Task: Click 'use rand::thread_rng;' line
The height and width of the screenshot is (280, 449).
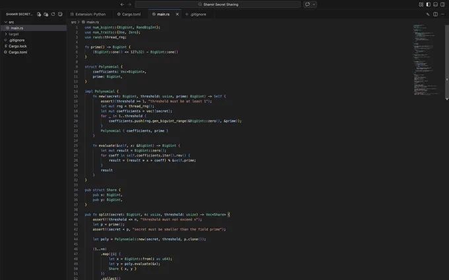Action: point(106,38)
